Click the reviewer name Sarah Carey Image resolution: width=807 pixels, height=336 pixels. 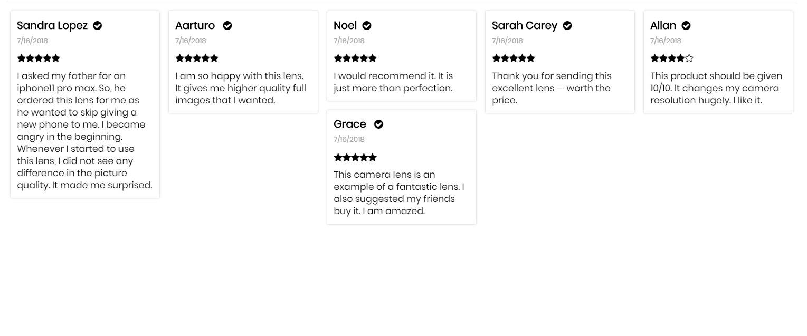click(x=525, y=26)
